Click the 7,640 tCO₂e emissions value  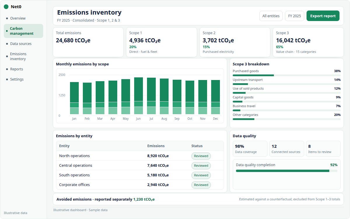158,166
